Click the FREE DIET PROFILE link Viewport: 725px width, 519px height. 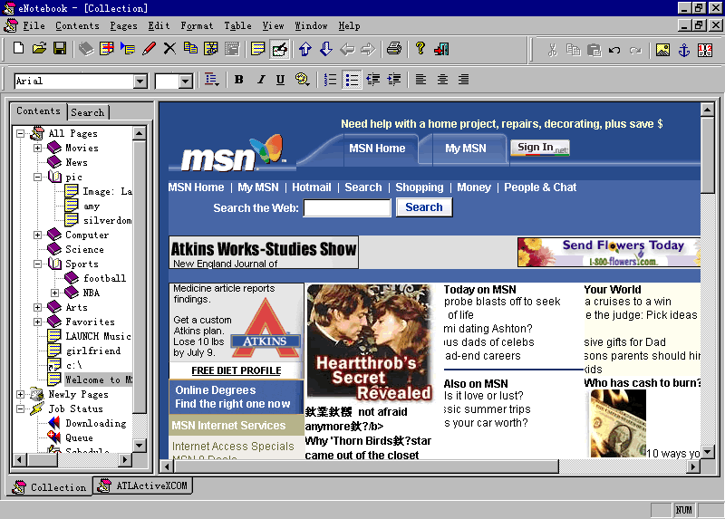(237, 370)
